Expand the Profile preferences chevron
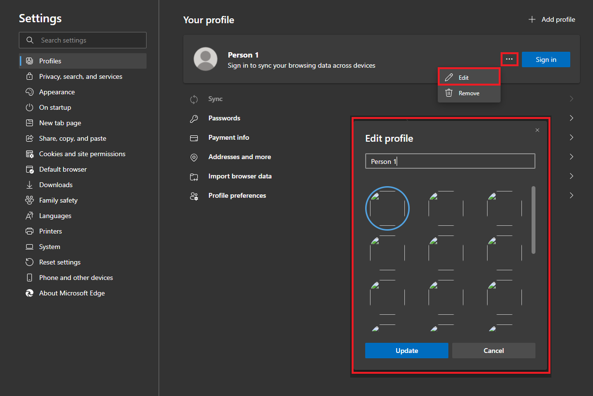Image resolution: width=593 pixels, height=396 pixels. click(x=571, y=195)
